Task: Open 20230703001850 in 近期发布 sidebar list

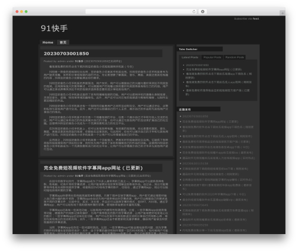Action: pyautogui.click(x=195, y=116)
